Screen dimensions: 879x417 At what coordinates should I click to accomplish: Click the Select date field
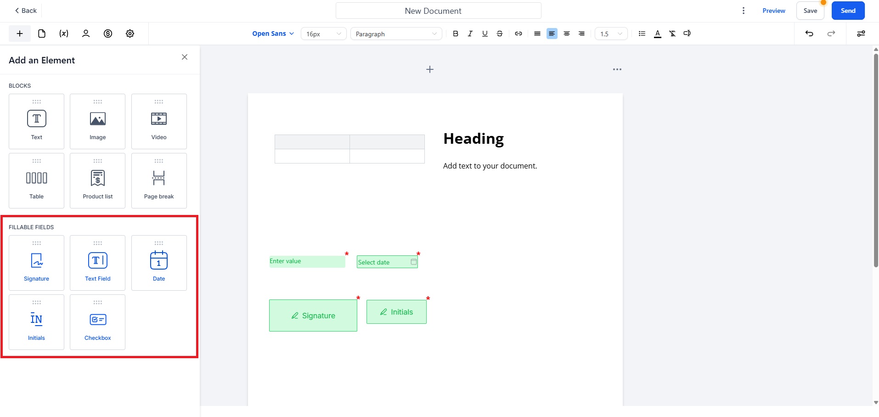pyautogui.click(x=387, y=262)
